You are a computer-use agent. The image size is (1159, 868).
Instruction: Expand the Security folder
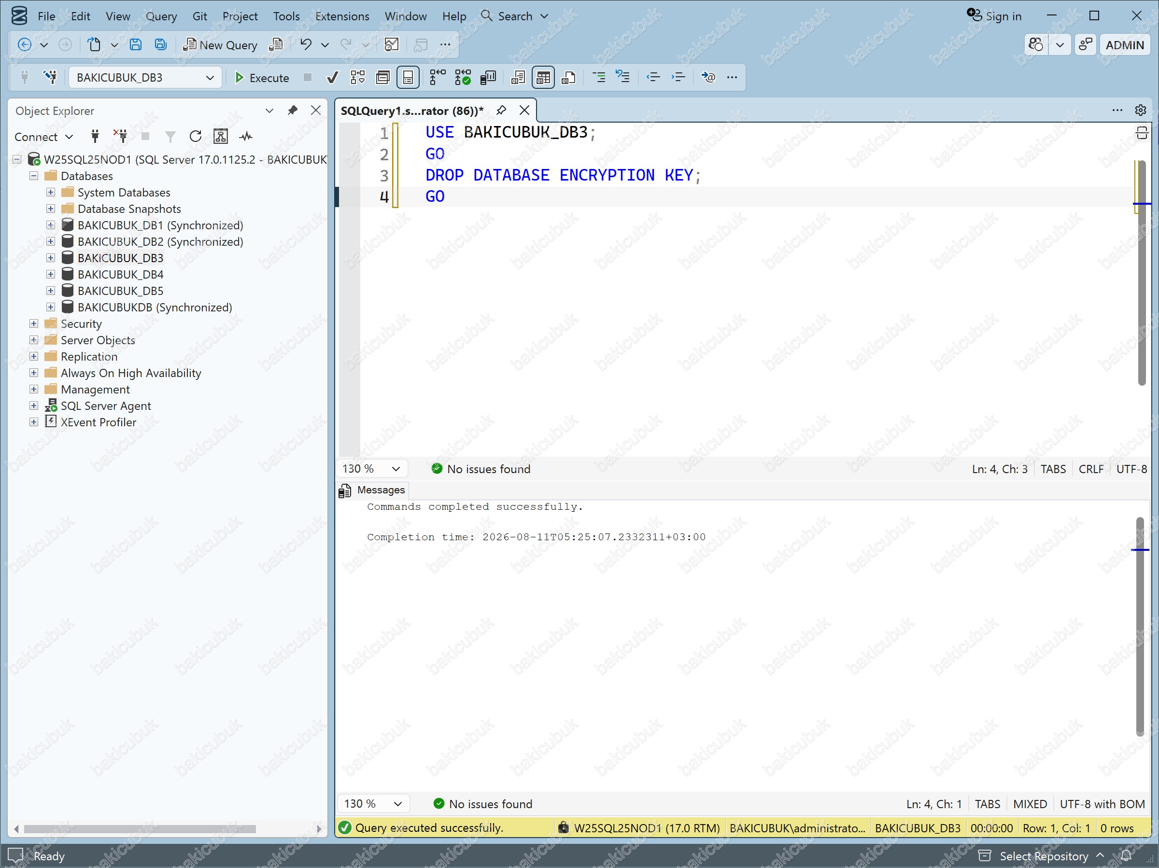click(x=33, y=324)
